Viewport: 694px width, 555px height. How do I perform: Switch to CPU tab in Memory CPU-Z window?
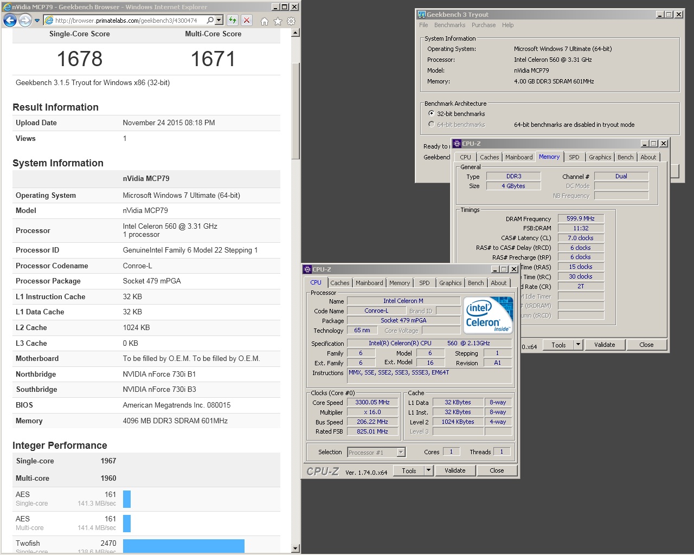(466, 157)
